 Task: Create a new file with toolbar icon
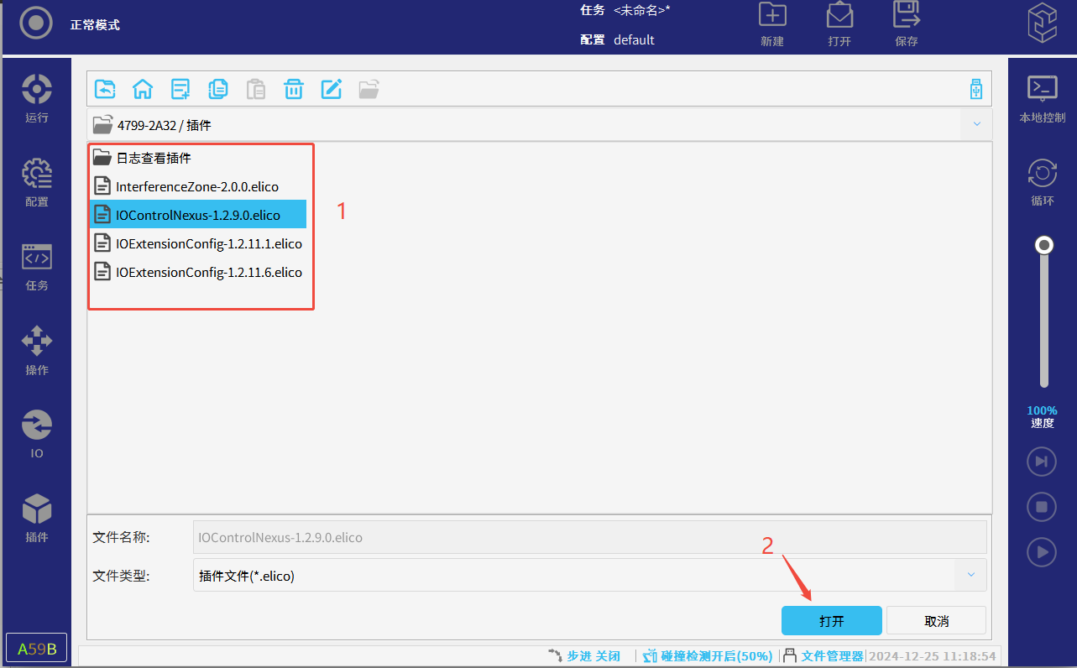click(180, 89)
